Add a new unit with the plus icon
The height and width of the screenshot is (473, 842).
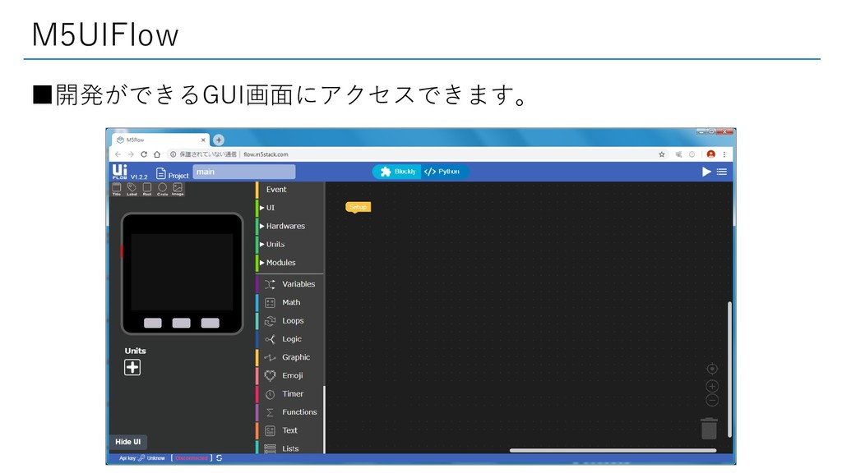132,367
